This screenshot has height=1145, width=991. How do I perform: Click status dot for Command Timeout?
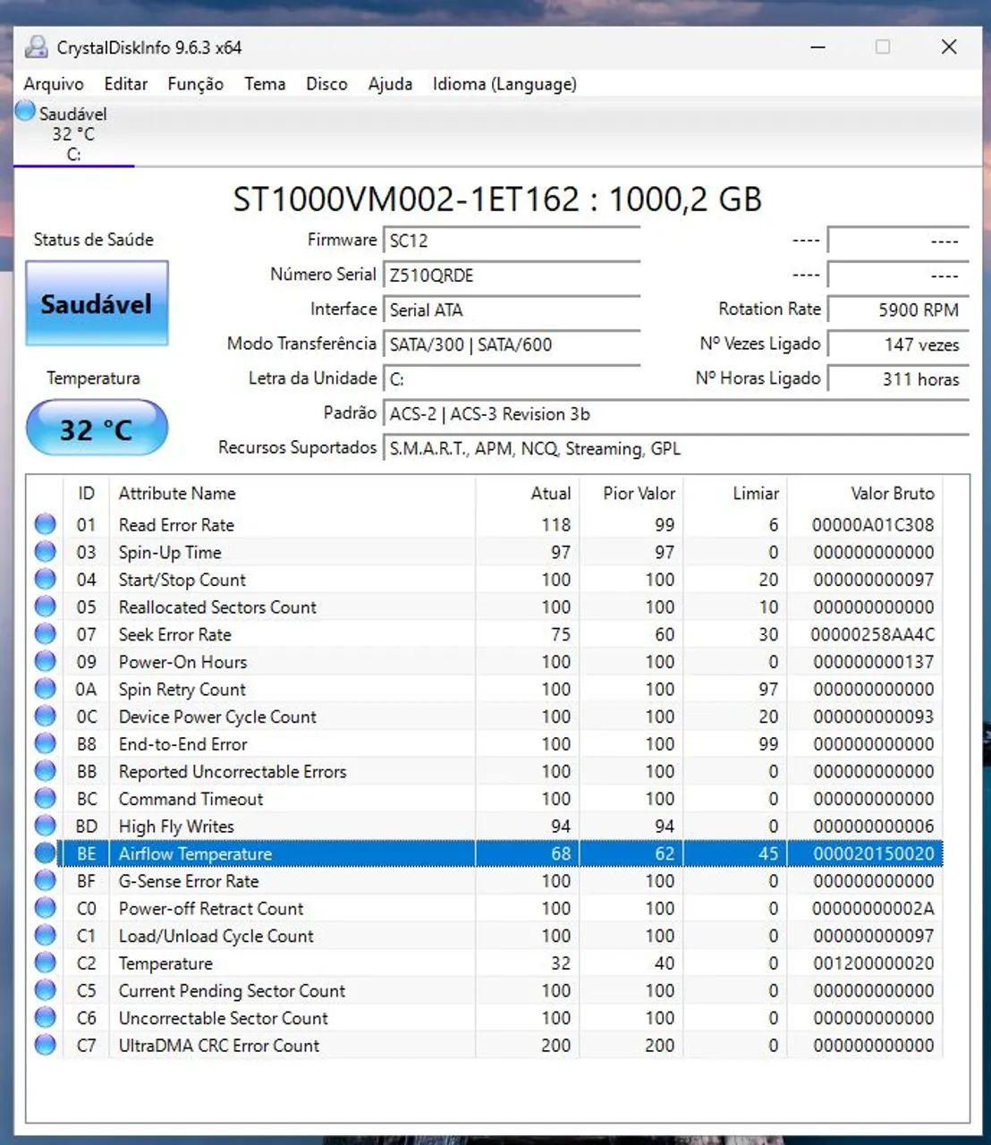45,798
